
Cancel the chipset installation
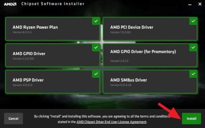pyautogui.click(x=13, y=118)
